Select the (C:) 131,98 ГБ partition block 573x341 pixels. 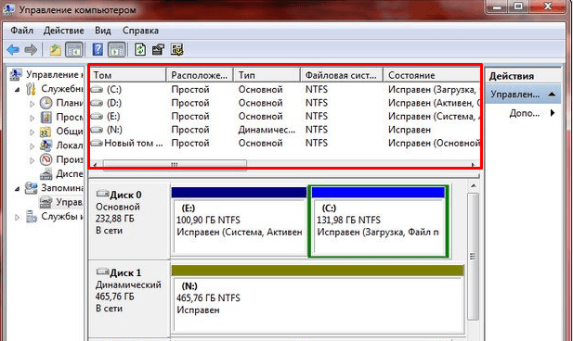pos(378,221)
